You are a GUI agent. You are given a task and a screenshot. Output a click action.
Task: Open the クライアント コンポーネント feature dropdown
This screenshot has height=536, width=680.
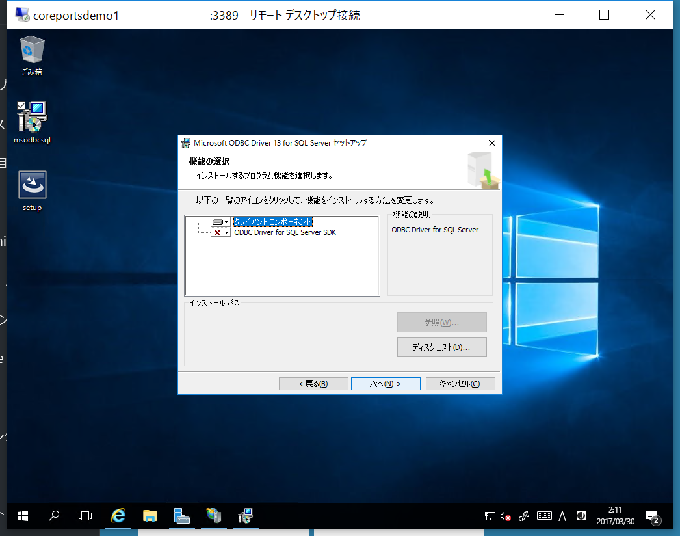click(221, 222)
